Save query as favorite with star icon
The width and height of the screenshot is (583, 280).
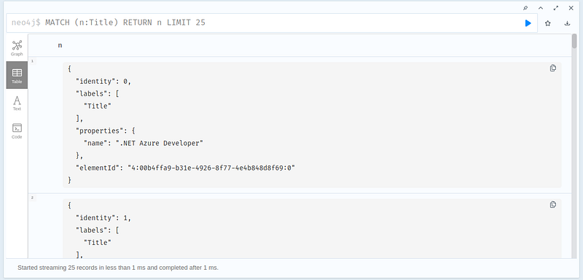point(548,23)
